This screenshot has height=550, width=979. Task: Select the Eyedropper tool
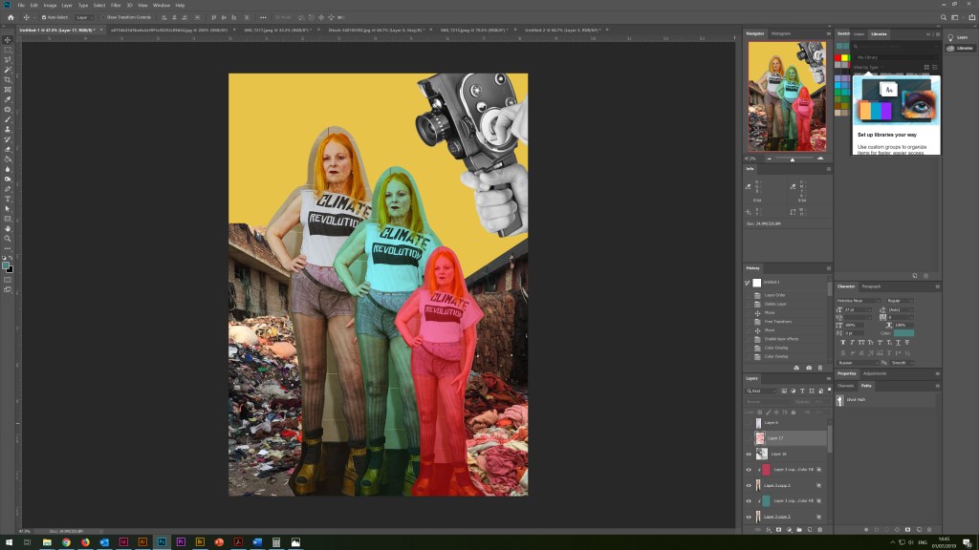(8, 99)
